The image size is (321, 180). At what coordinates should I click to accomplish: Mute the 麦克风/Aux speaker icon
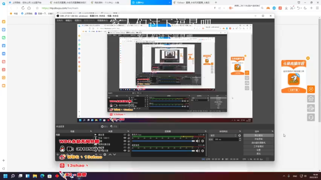click(197, 141)
